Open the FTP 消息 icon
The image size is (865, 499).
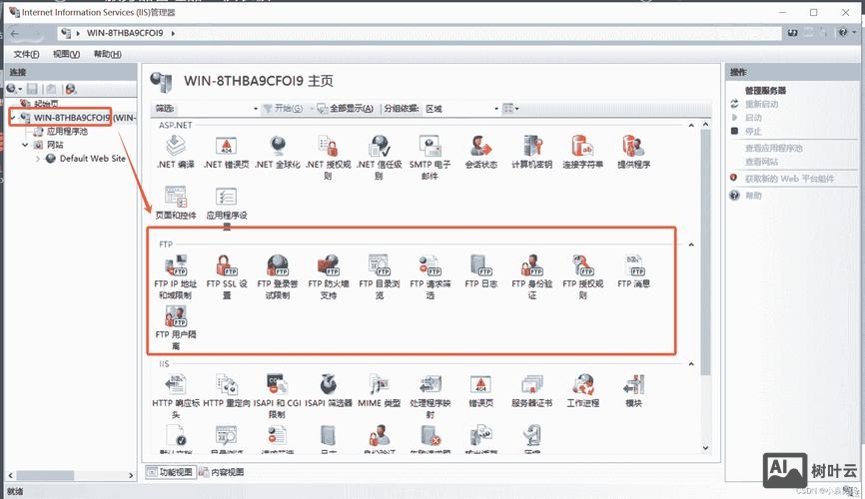(633, 271)
